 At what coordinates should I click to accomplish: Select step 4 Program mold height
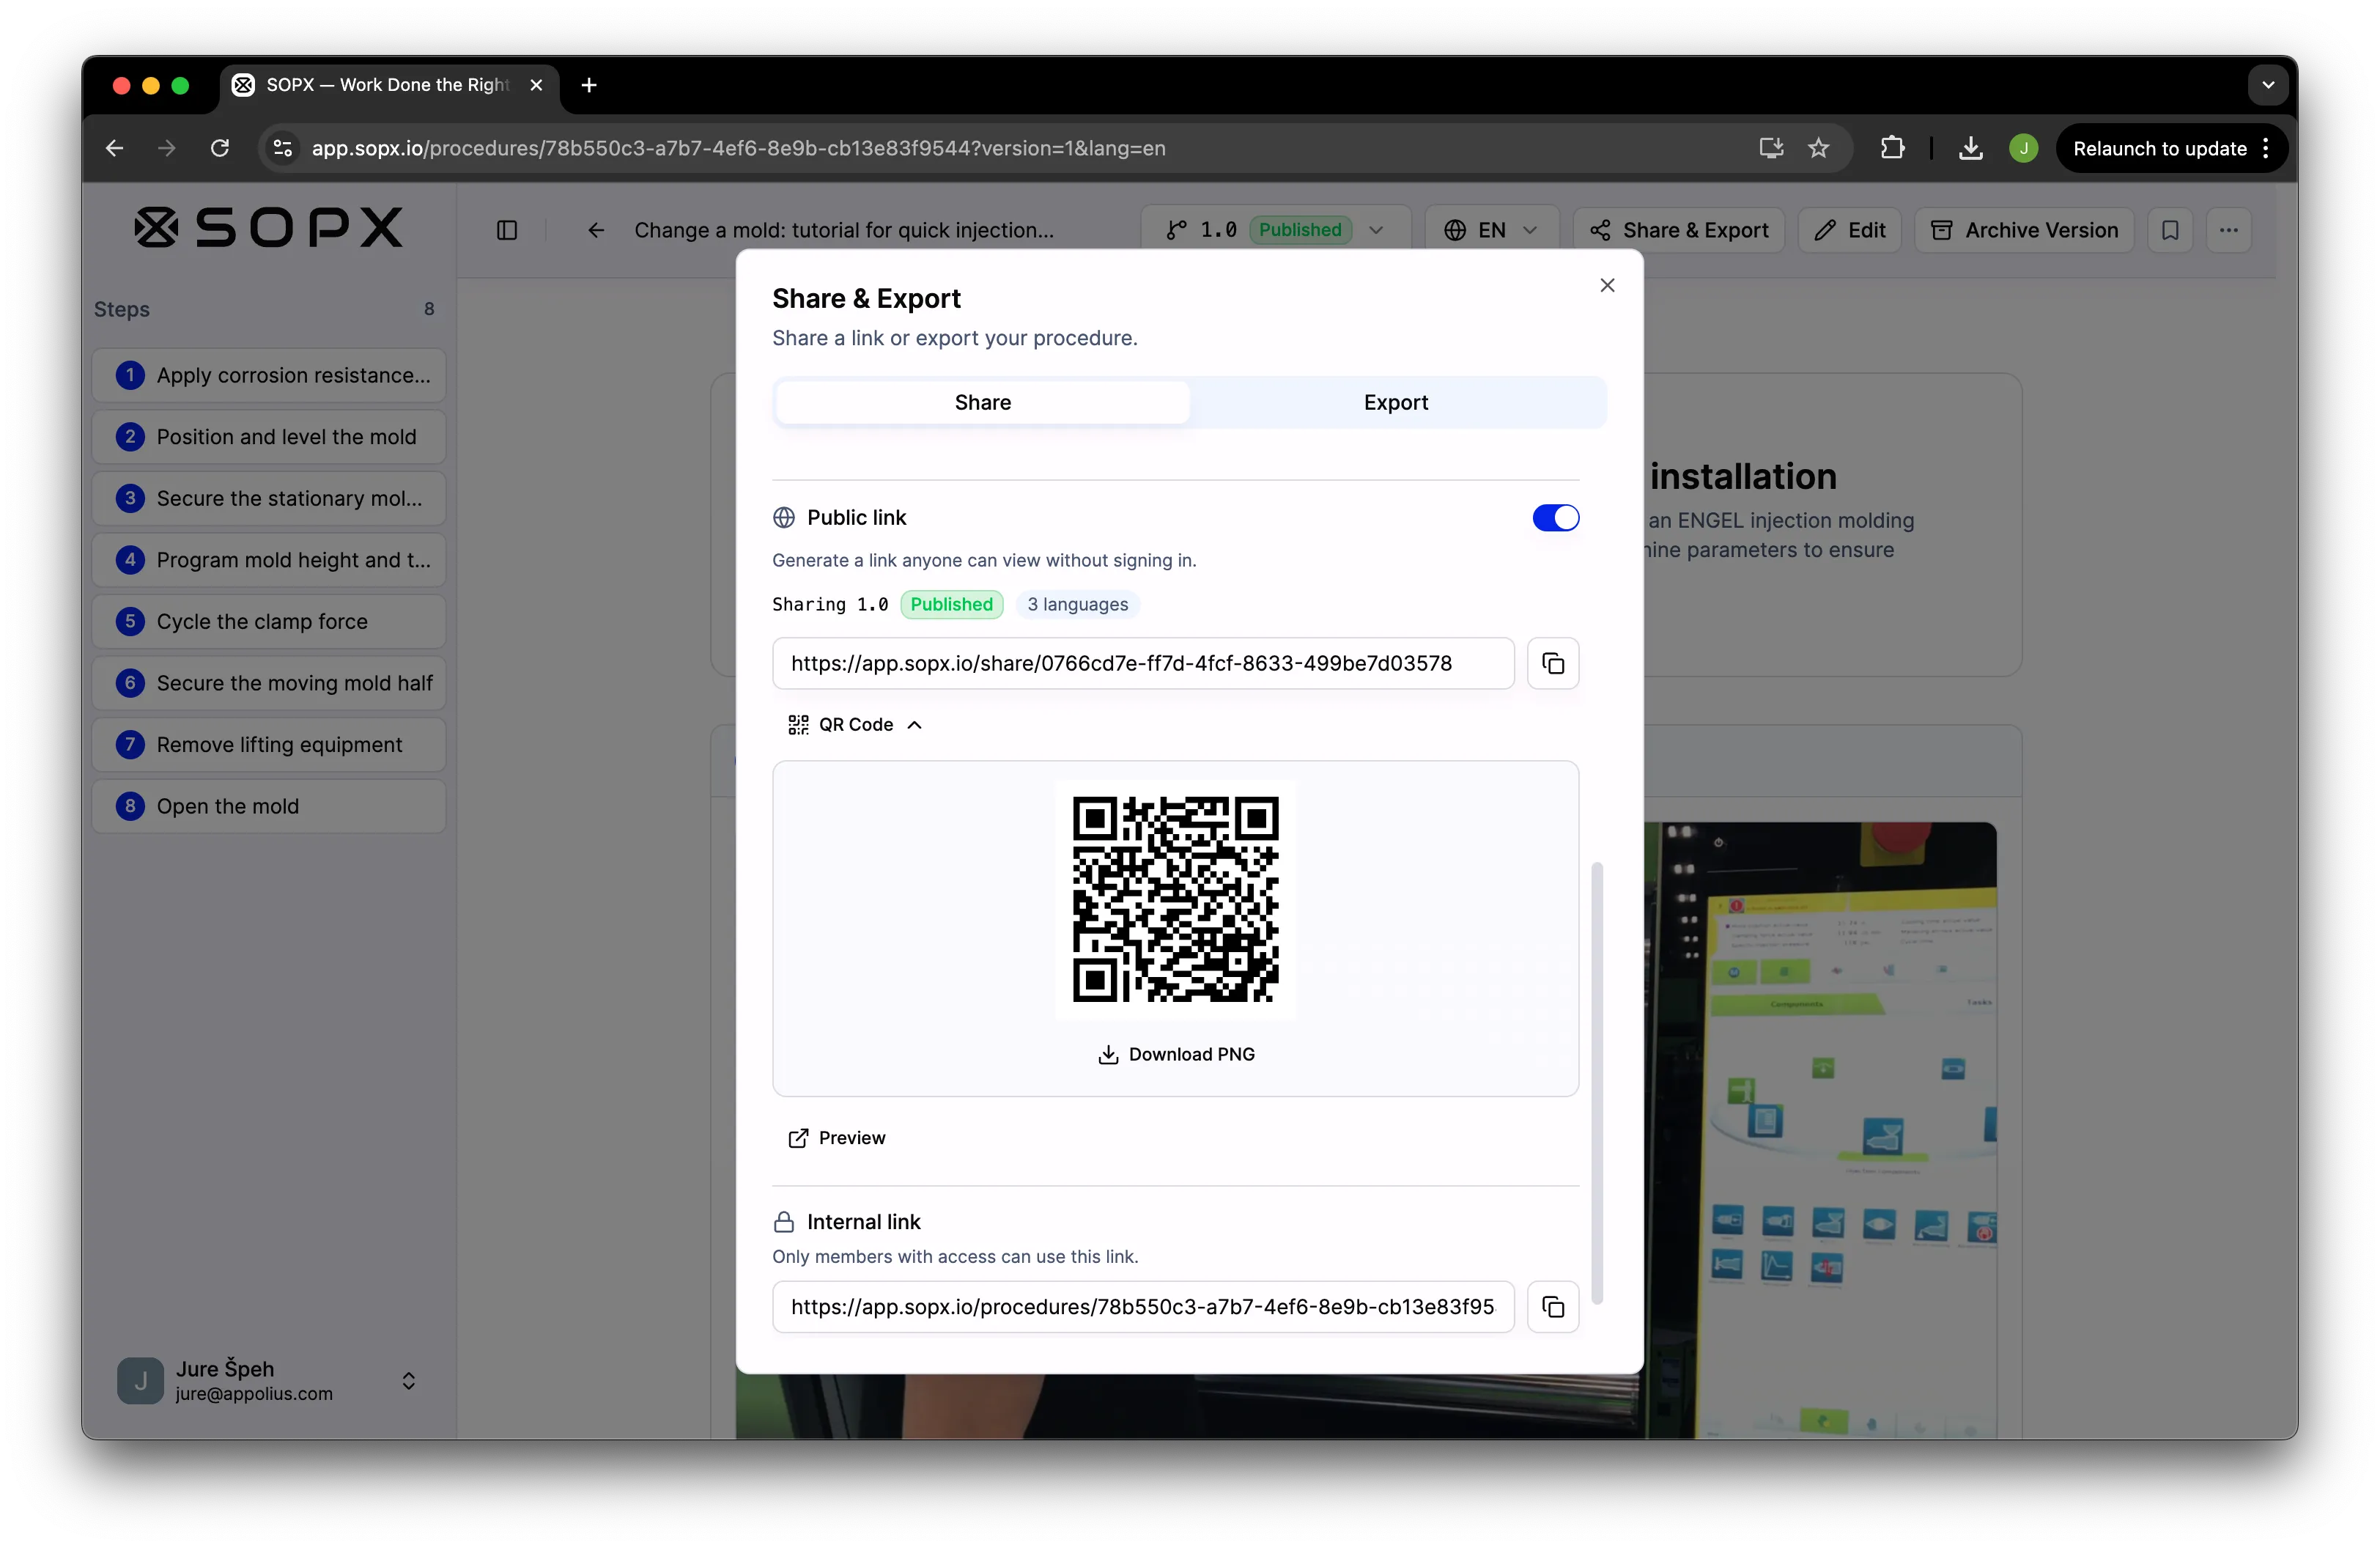pos(269,560)
